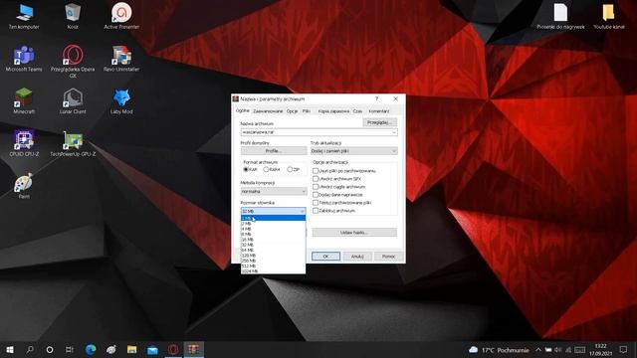
Task: Click the Przeglądaj... button
Action: click(x=379, y=122)
